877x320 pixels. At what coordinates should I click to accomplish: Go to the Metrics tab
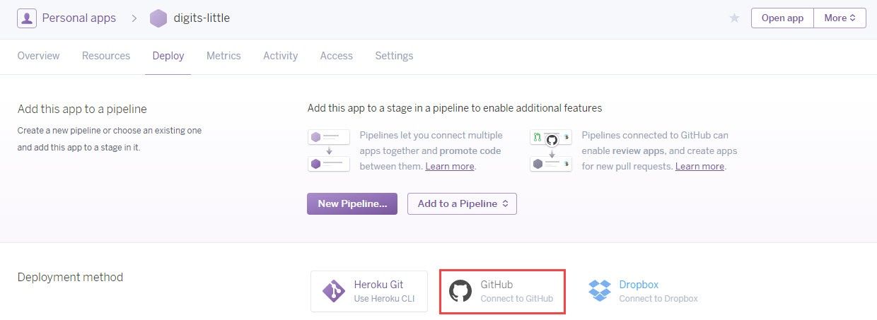(x=223, y=56)
